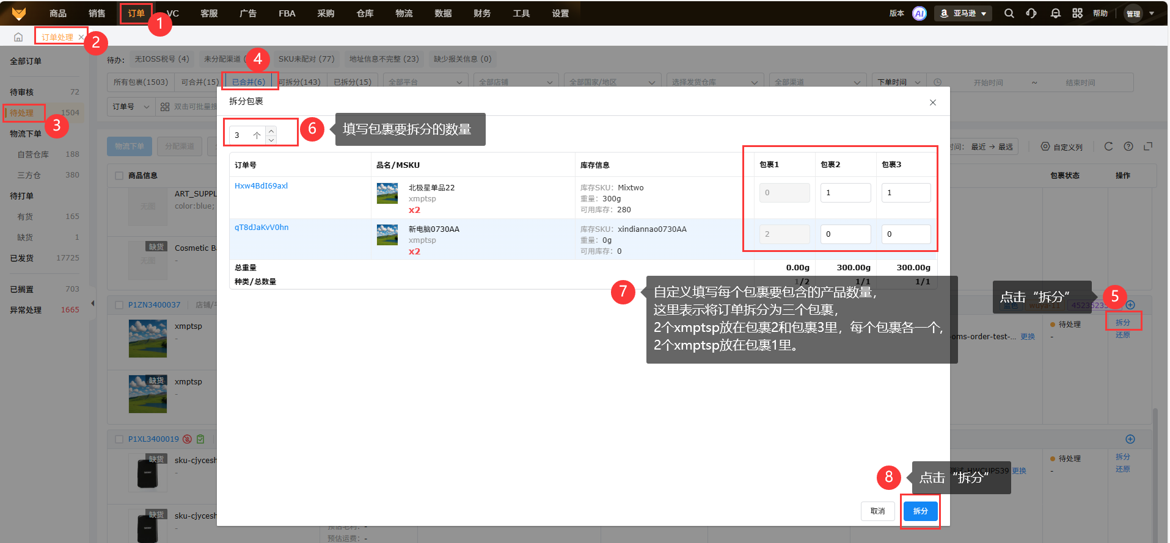Click the fullscreen expand icon above table
This screenshot has height=543, width=1170.
pos(1148,146)
